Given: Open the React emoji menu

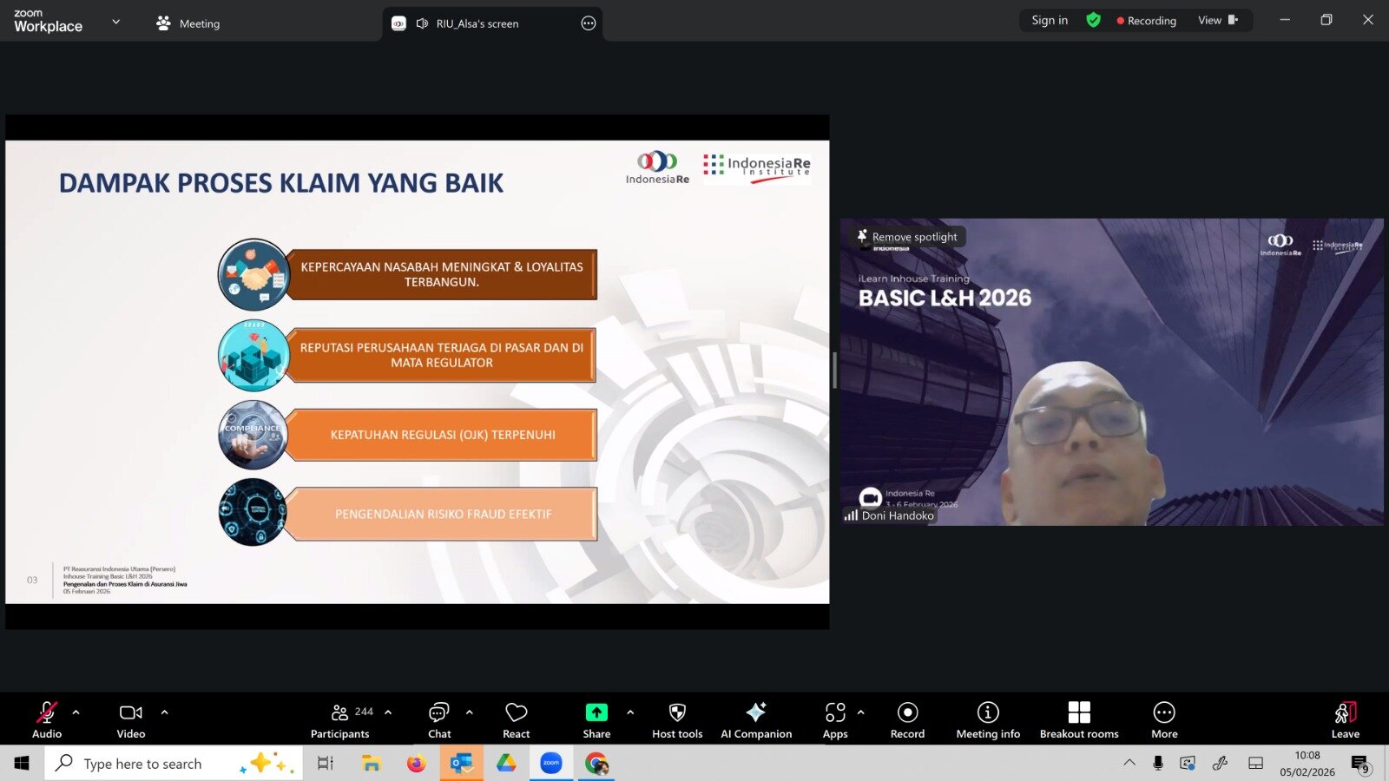Looking at the screenshot, I should pyautogui.click(x=516, y=720).
